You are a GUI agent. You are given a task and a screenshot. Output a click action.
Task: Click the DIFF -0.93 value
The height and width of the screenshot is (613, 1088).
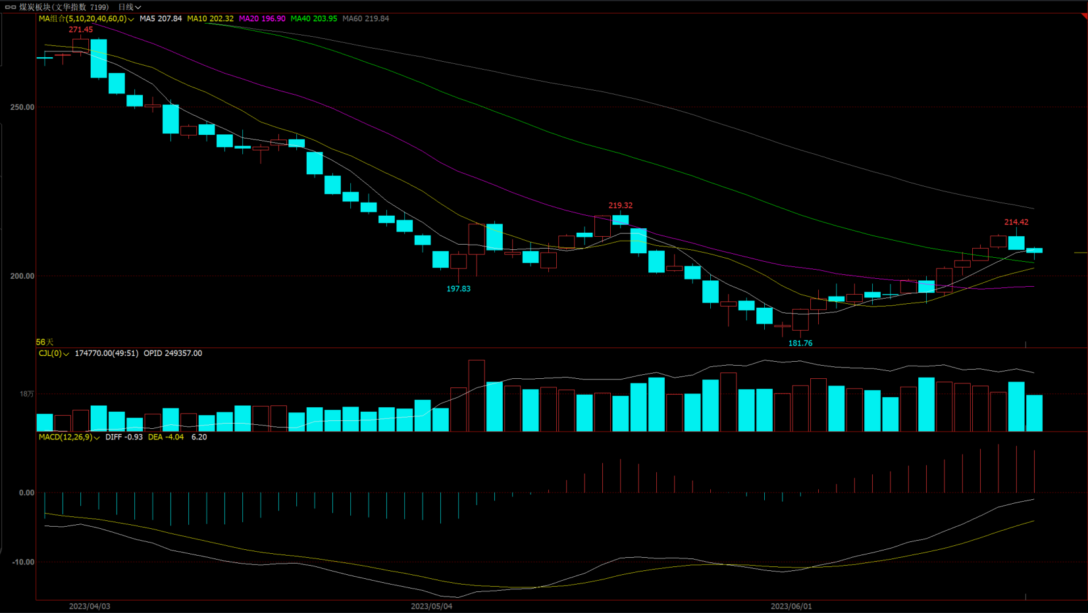[x=124, y=437]
